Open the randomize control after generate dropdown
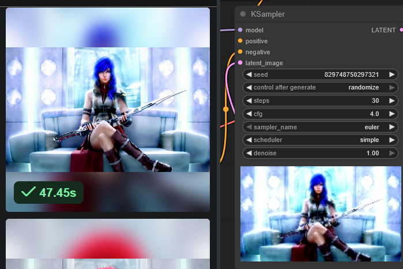This screenshot has width=403, height=269. (363, 88)
